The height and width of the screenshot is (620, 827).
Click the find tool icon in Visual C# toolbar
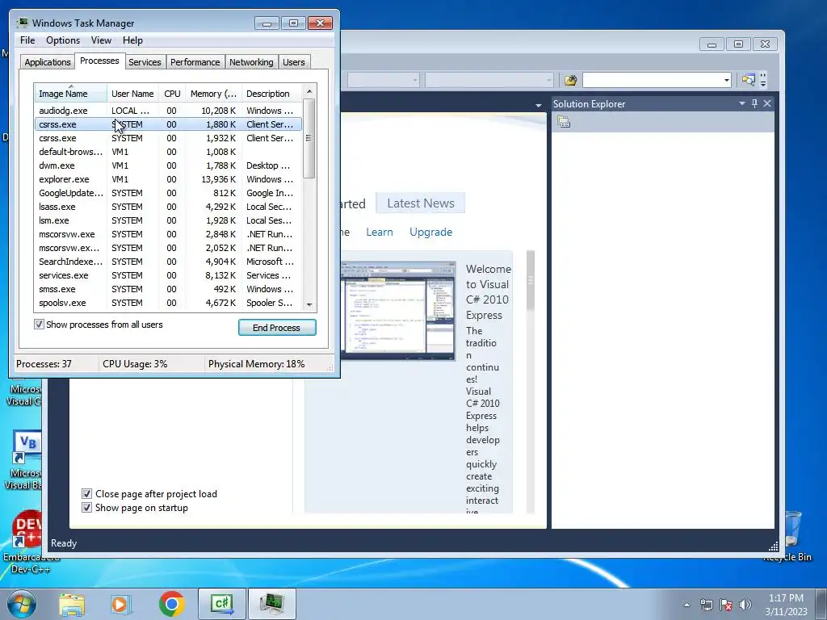(x=748, y=80)
